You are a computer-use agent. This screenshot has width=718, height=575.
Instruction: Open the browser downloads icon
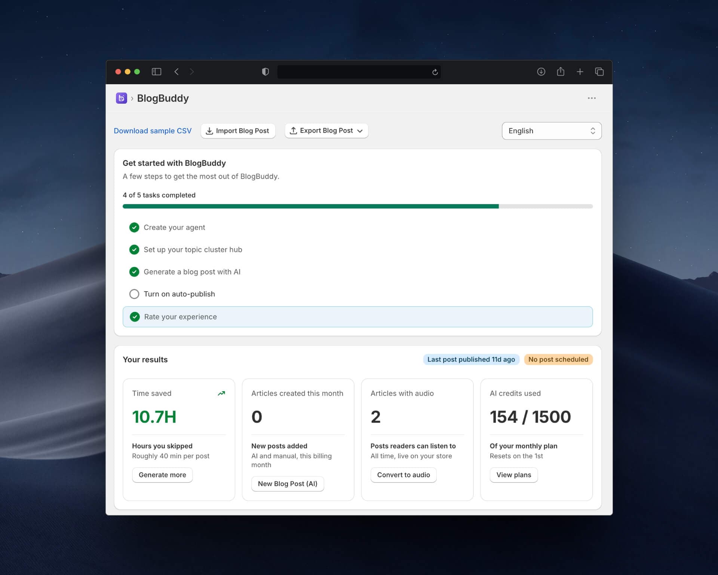541,72
